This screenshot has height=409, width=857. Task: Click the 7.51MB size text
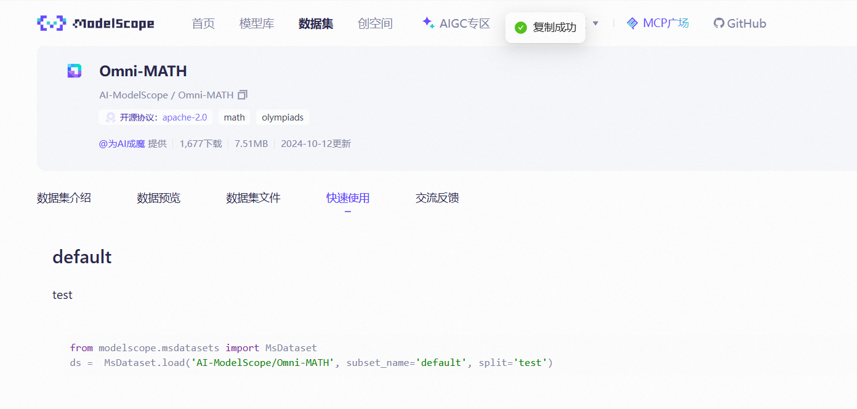tap(251, 144)
